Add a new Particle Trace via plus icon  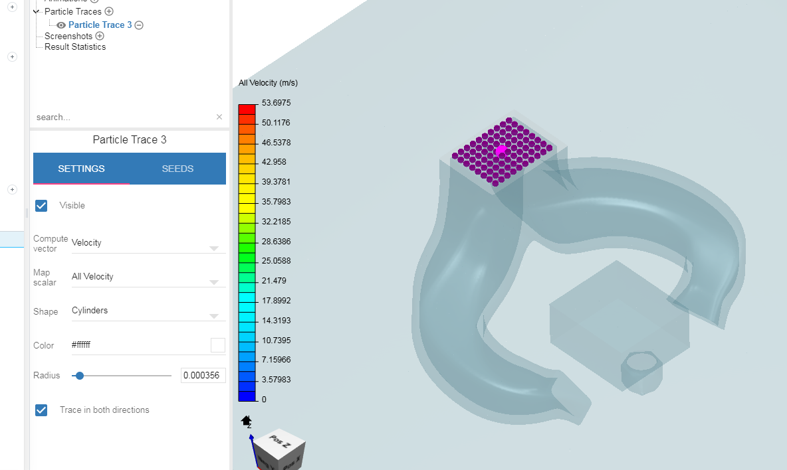click(109, 11)
